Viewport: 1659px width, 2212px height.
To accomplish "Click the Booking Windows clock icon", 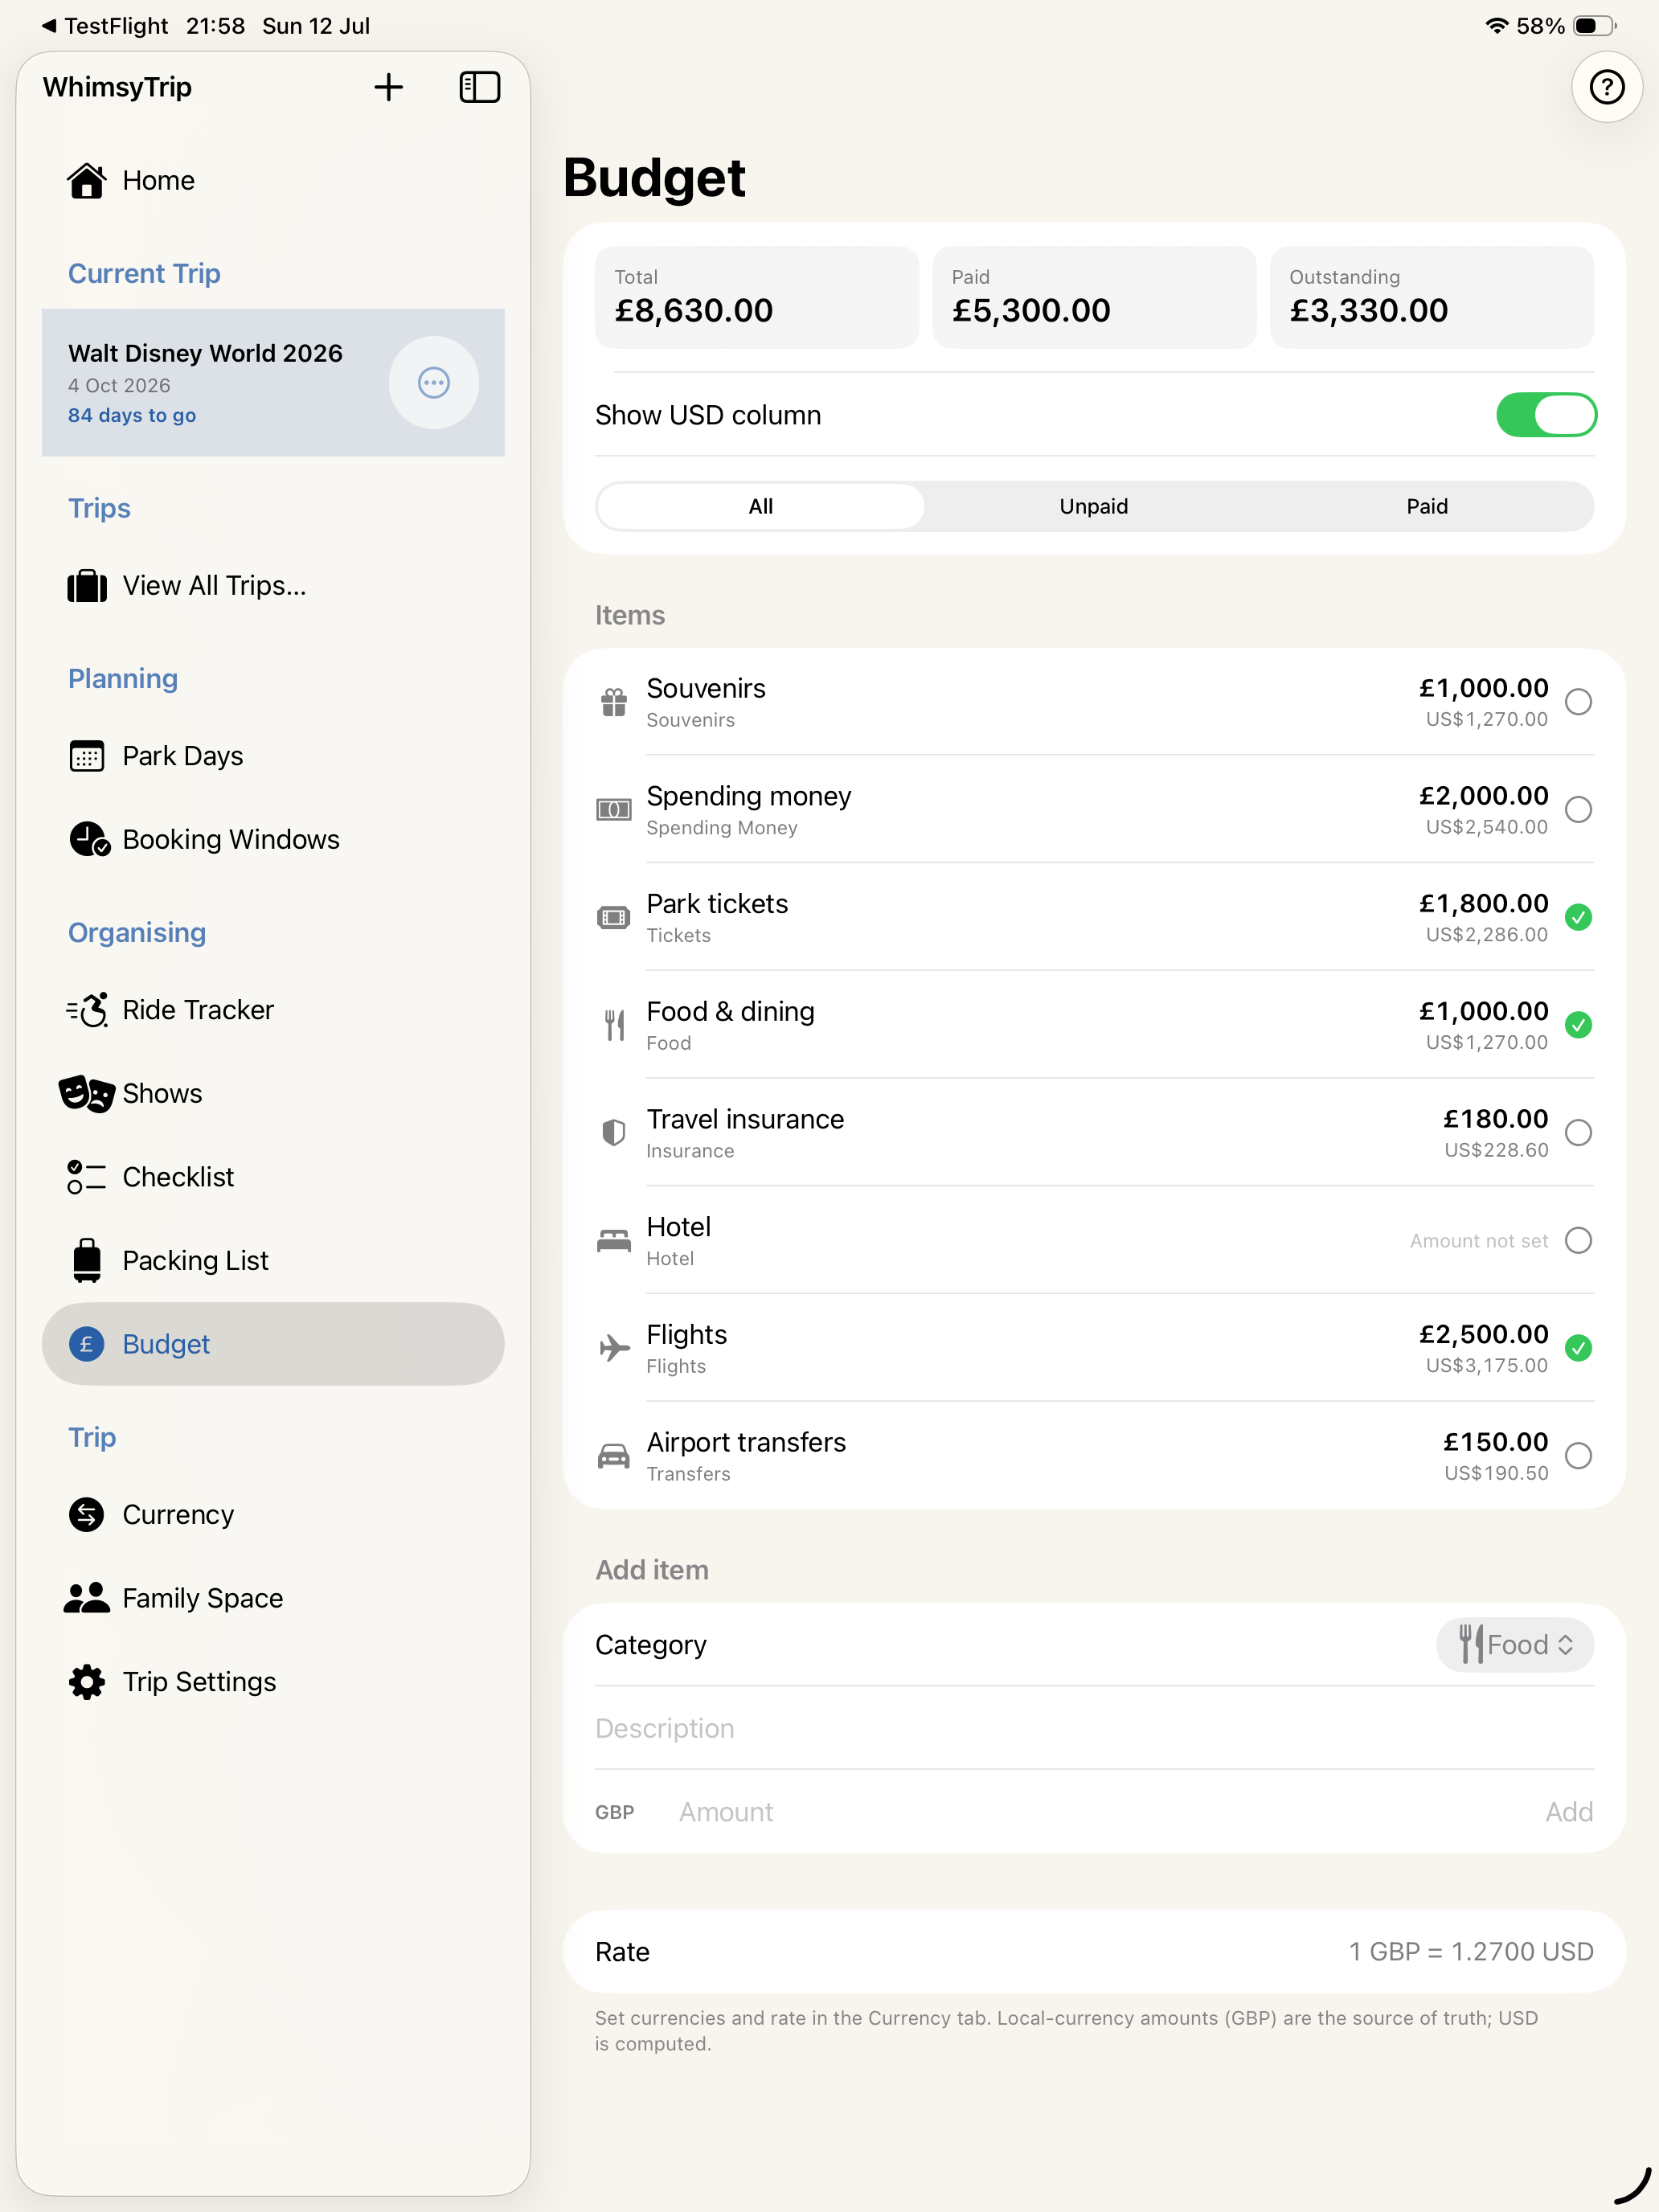I will click(x=89, y=840).
